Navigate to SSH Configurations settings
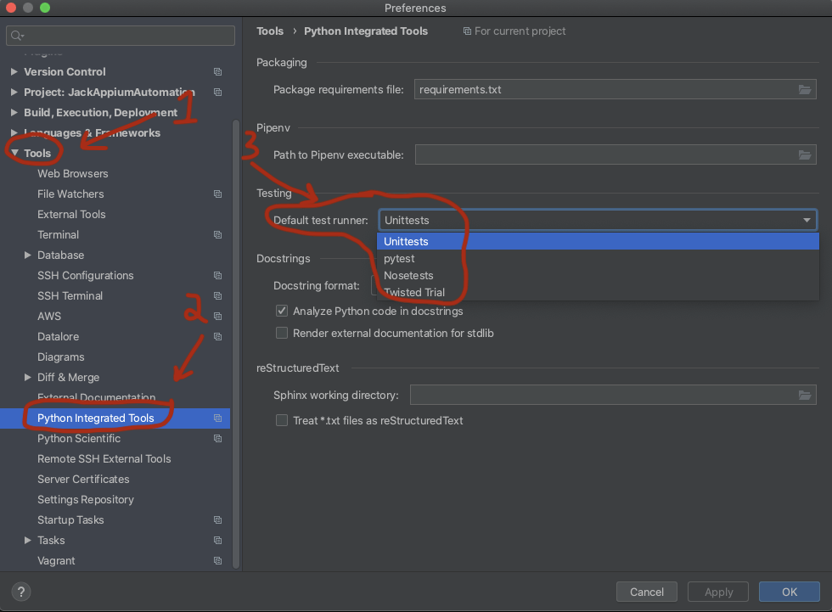Image resolution: width=832 pixels, height=612 pixels. coord(86,275)
